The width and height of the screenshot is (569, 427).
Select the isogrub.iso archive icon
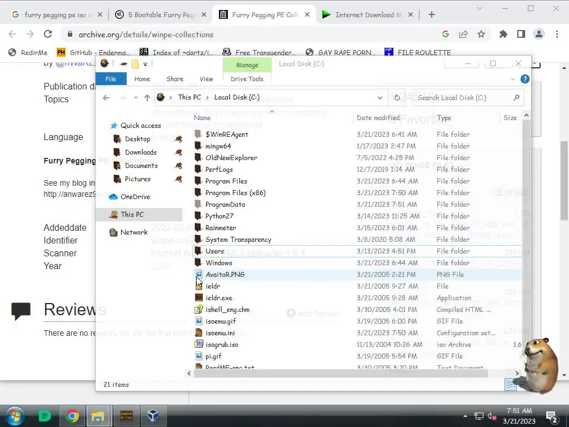point(199,344)
